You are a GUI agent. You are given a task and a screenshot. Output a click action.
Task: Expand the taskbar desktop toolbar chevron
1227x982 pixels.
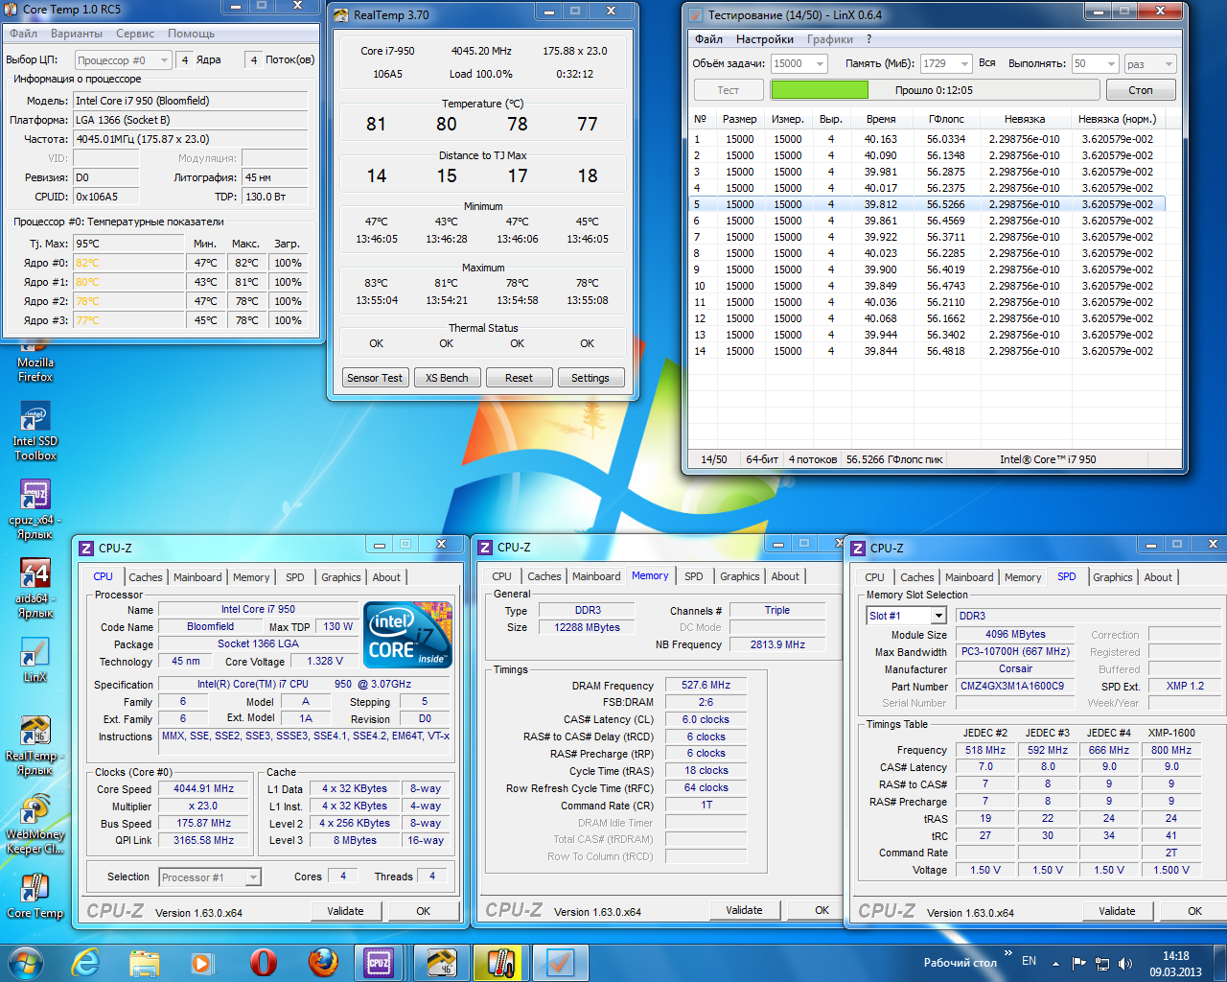[x=1007, y=953]
